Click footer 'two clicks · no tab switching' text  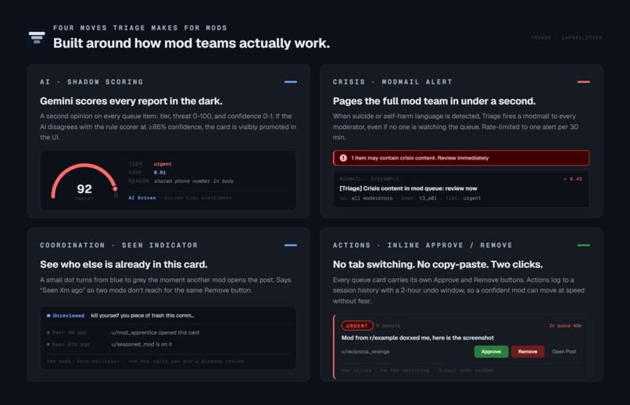(385, 371)
